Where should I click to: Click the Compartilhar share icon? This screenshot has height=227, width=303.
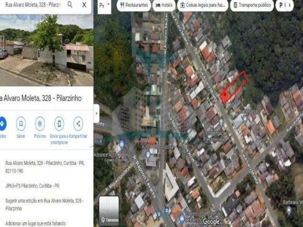(x=78, y=124)
